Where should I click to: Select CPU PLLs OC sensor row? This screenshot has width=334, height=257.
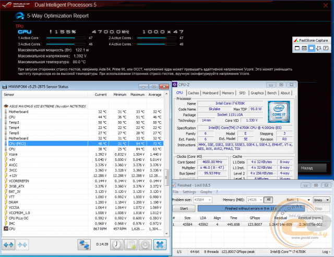pos(83,218)
